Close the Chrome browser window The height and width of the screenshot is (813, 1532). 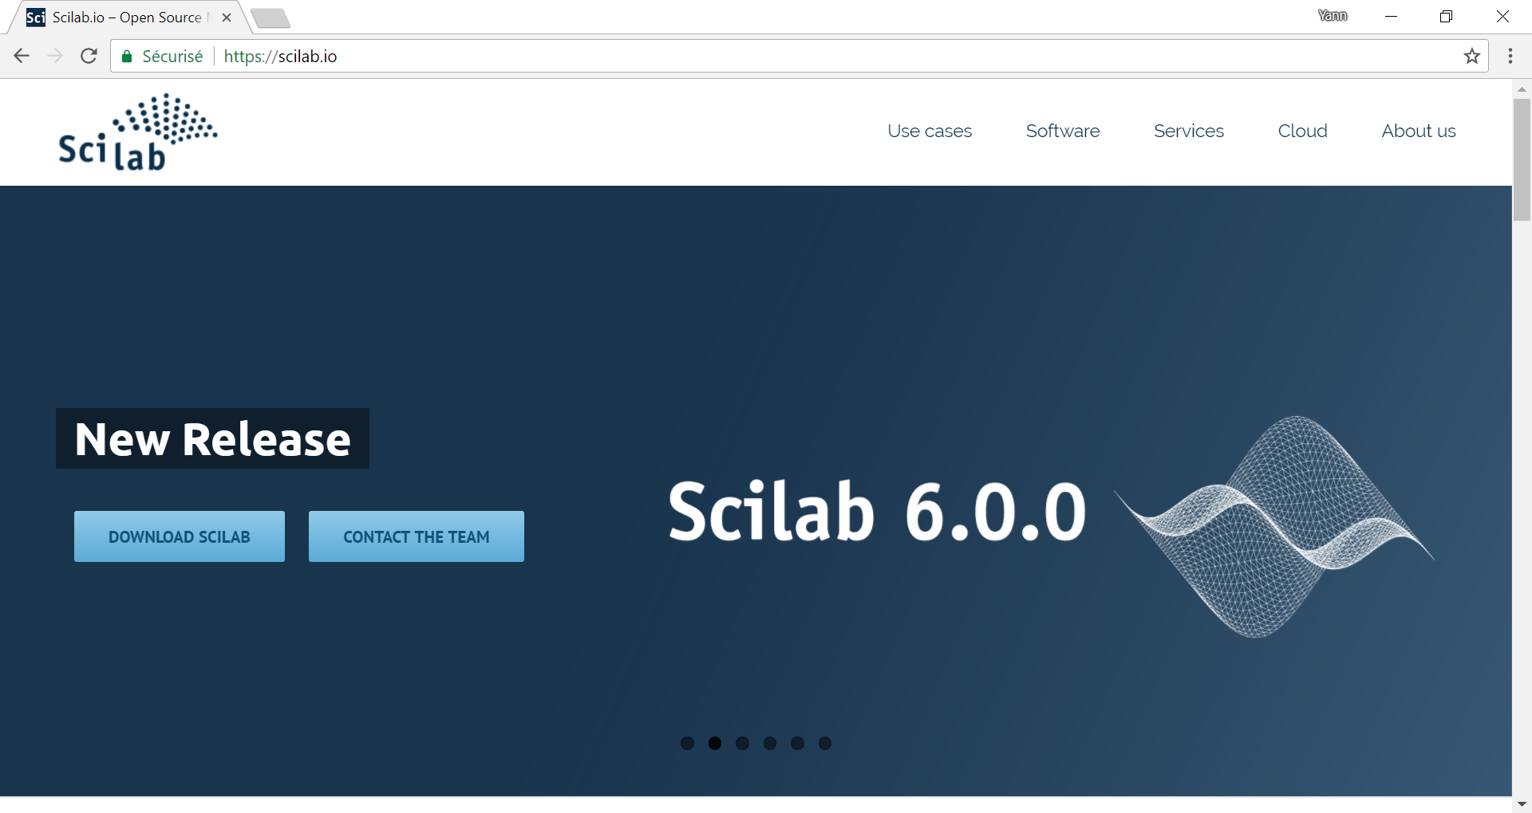pos(1502,16)
